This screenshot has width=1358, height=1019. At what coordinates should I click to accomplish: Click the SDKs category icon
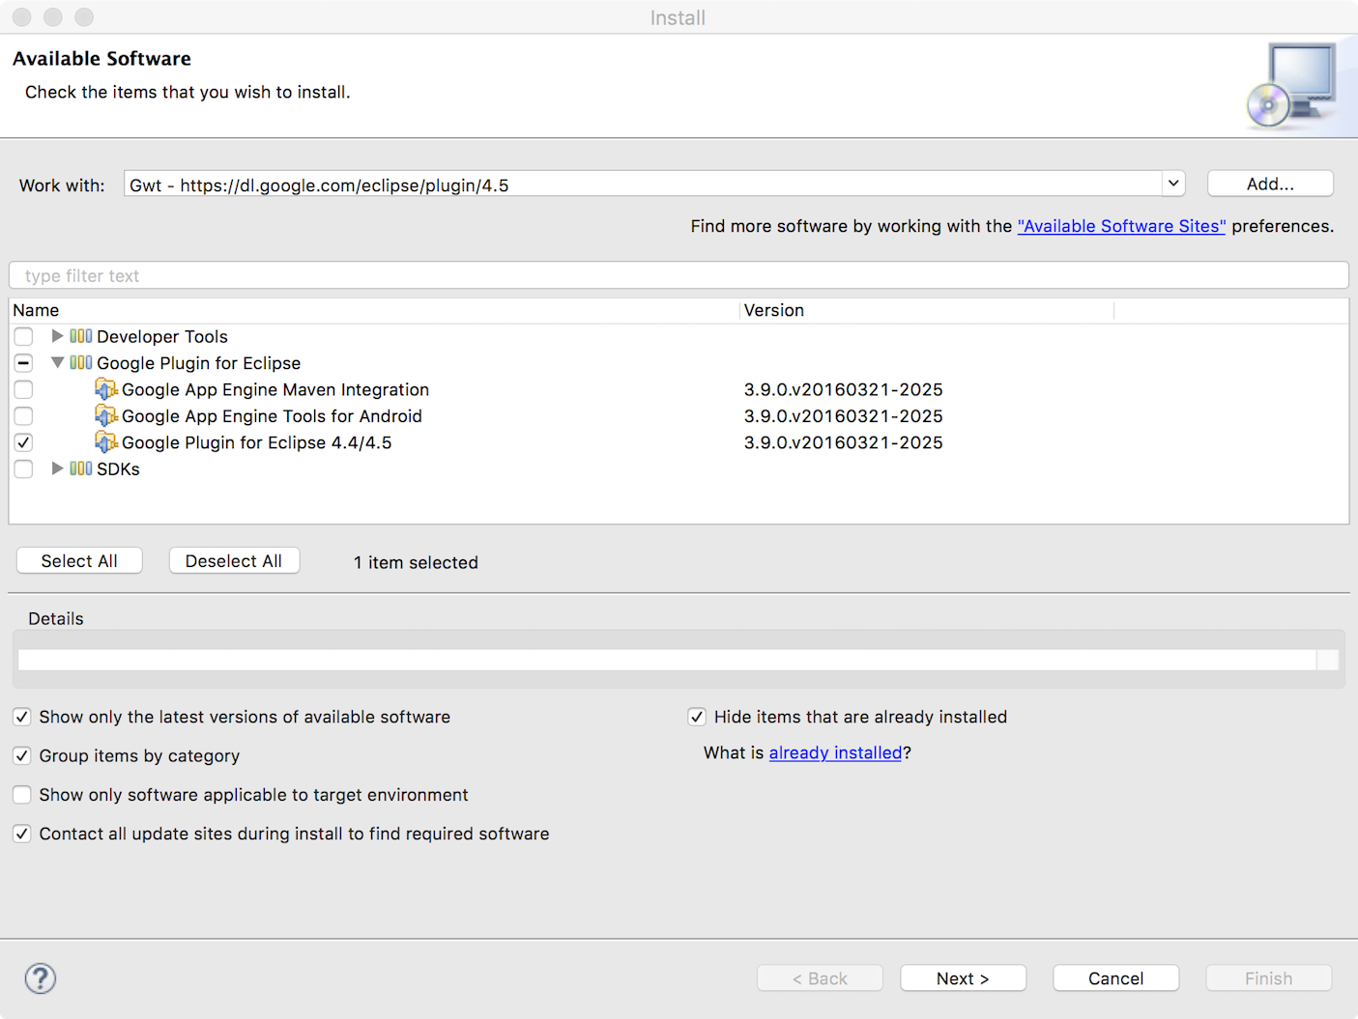(x=81, y=468)
